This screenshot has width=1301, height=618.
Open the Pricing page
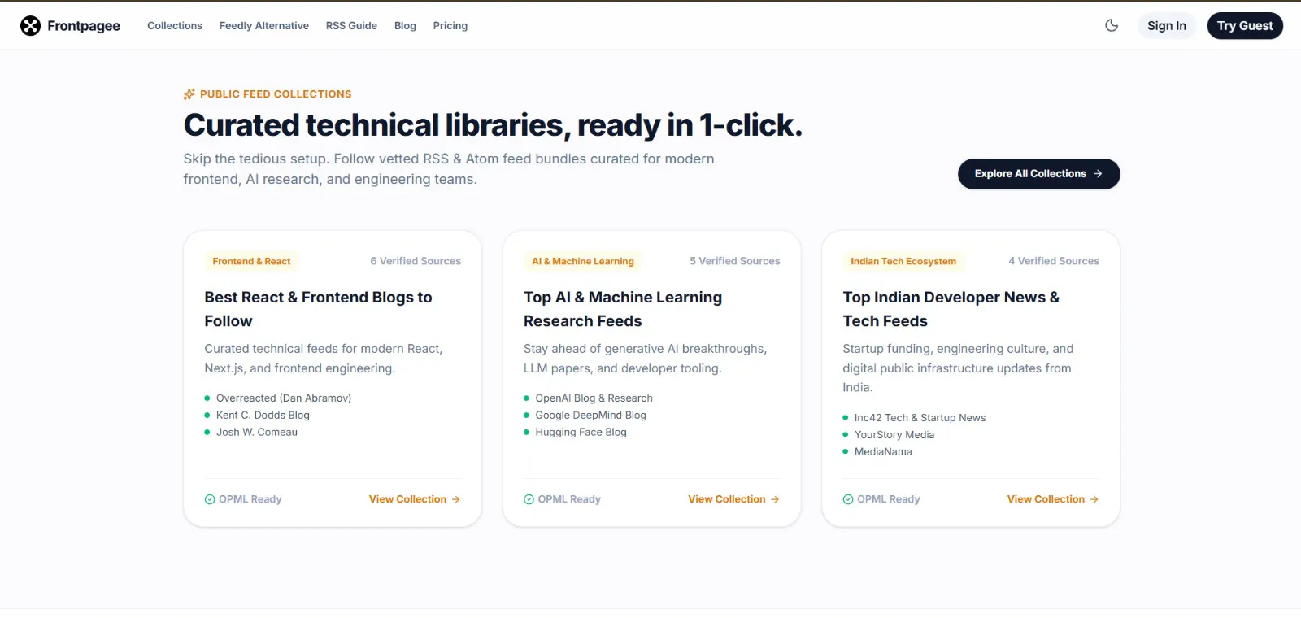pos(450,26)
